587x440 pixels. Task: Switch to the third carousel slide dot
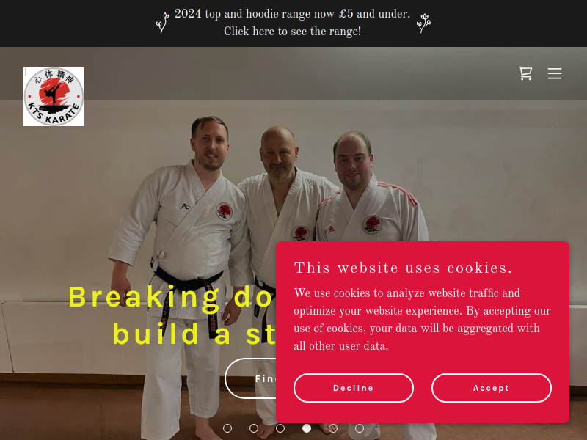280,428
